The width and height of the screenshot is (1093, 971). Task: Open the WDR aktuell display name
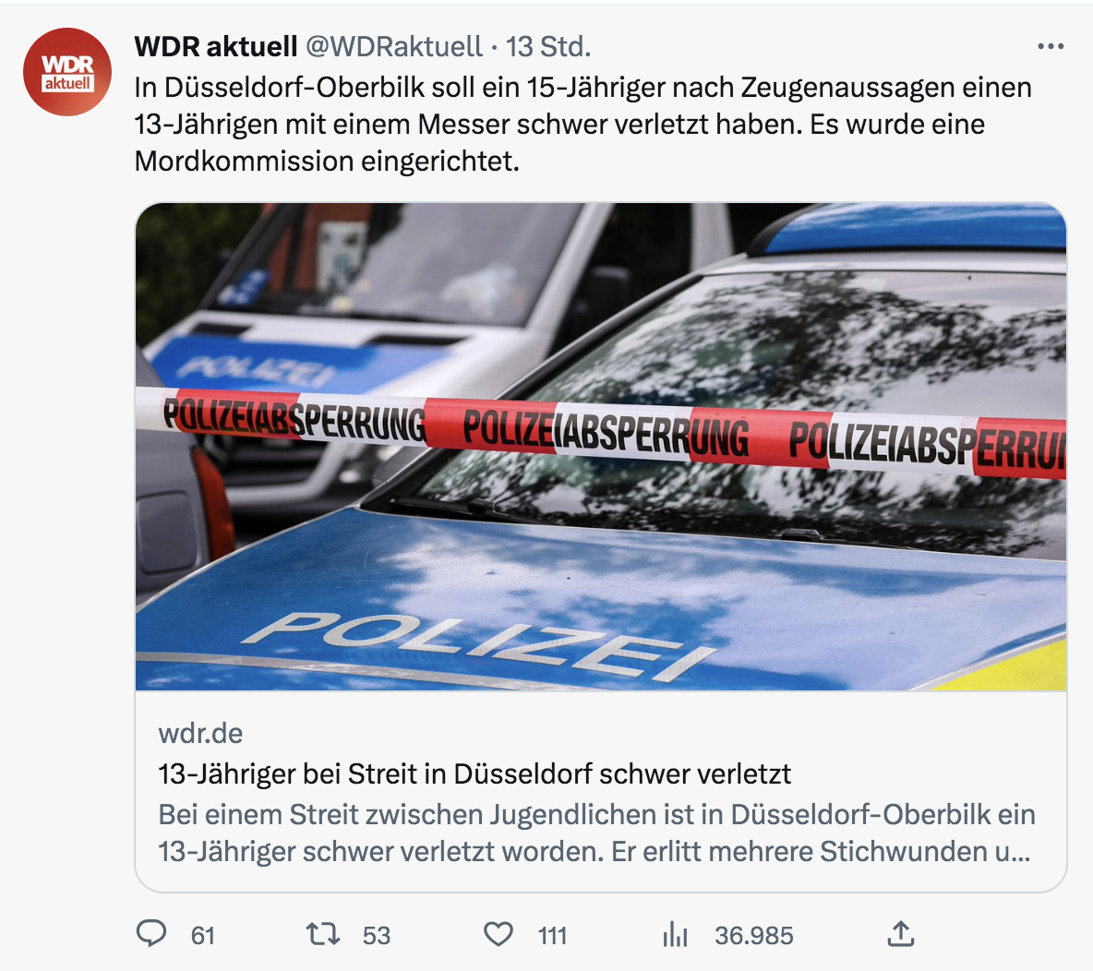[x=216, y=47]
